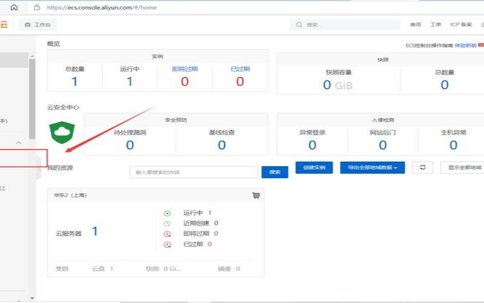Image resolution: width=484 pixels, height=303 pixels.
Task: Open the ICP 备案 menu item
Action: tap(461, 24)
